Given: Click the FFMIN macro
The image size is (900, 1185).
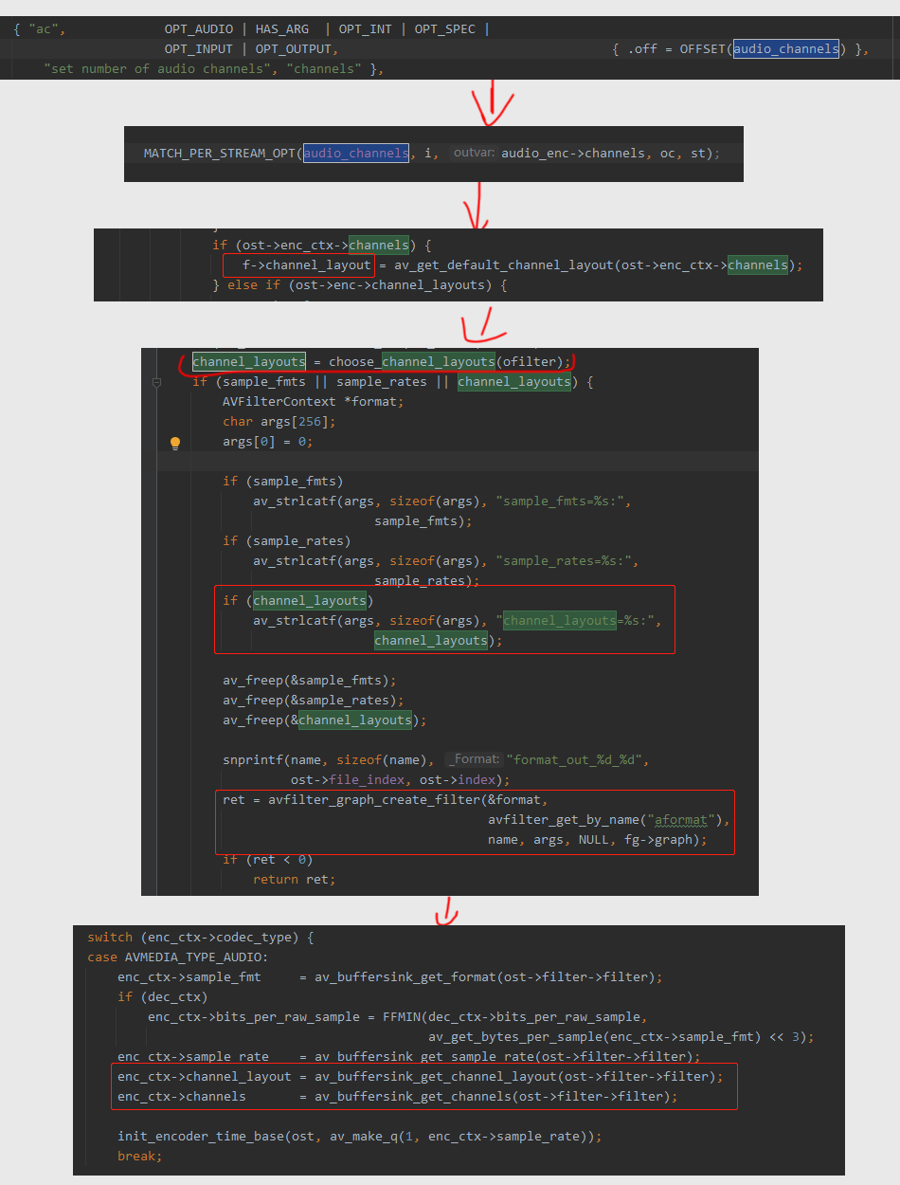Looking at the screenshot, I should [402, 1017].
